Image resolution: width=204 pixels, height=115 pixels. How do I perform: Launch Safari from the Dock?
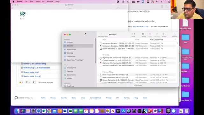38,111
